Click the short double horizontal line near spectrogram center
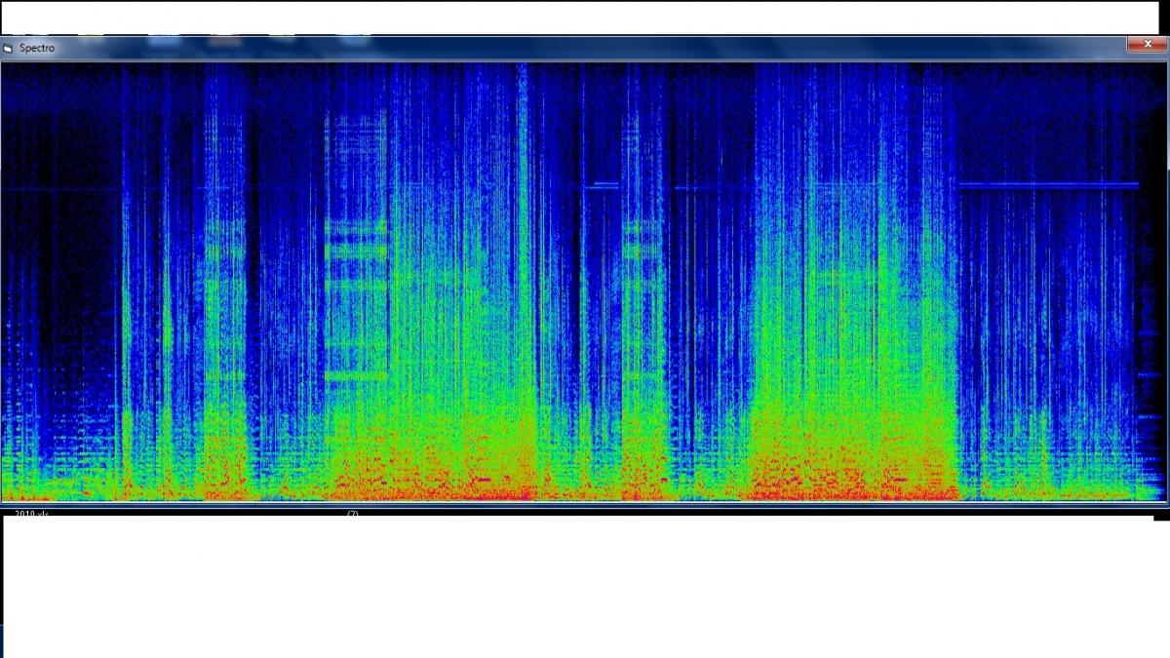 click(x=605, y=184)
